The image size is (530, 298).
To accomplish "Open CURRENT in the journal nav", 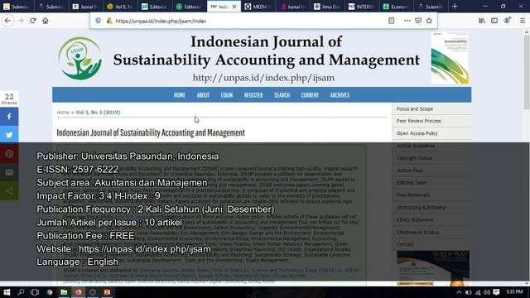I will [x=310, y=95].
